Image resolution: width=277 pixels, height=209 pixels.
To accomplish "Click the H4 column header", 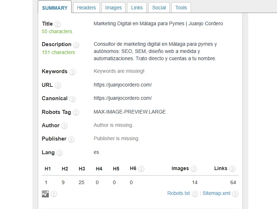I will tap(99, 169).
